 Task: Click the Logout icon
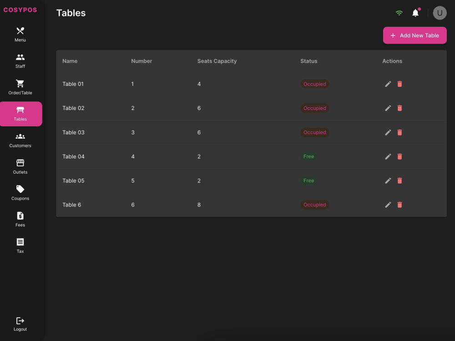(x=20, y=321)
